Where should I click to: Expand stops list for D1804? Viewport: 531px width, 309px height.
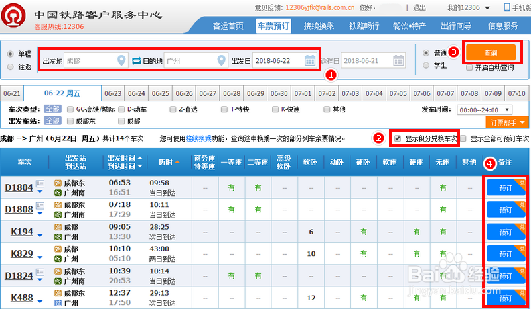click(x=40, y=192)
